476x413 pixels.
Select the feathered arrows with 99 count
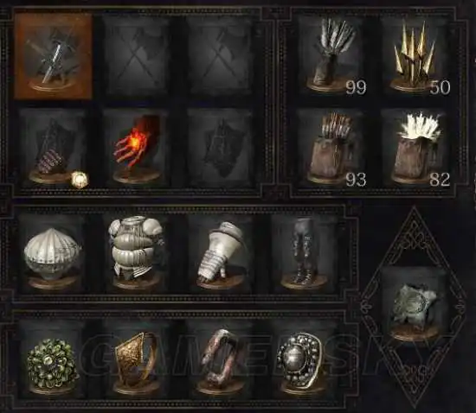[x=331, y=54]
